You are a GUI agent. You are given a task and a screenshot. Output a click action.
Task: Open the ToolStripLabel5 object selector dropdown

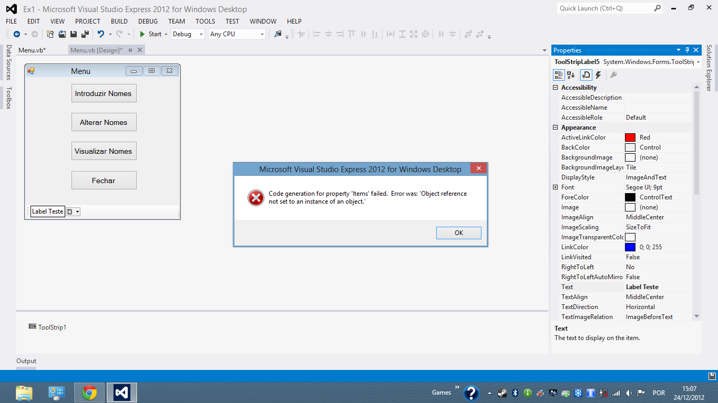(698, 62)
